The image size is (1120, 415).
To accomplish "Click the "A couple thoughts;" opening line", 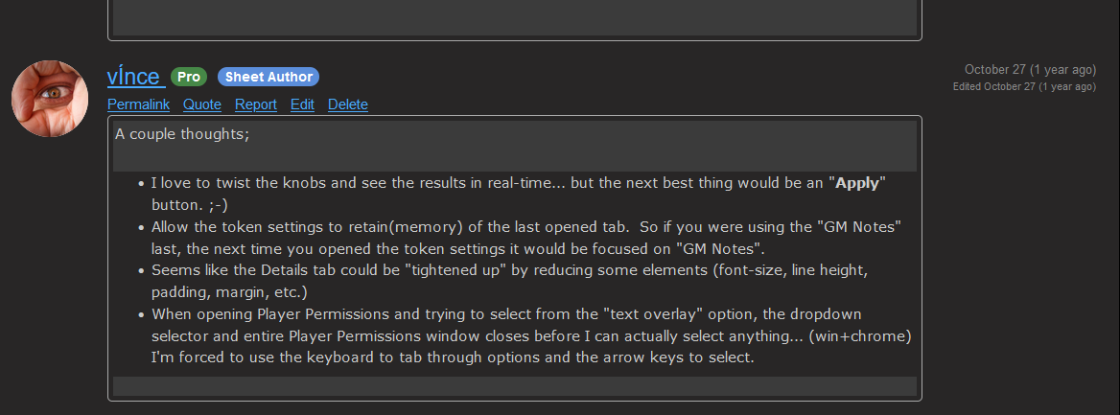I will pyautogui.click(x=182, y=133).
